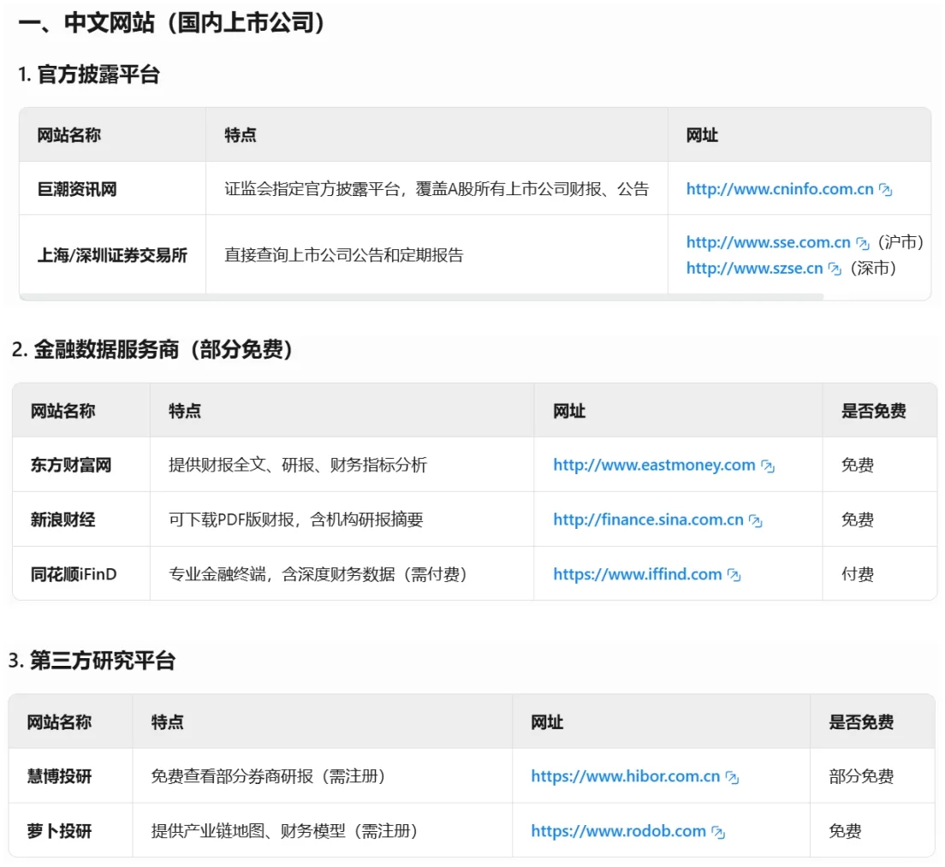Open the eastmoney.com link
The height and width of the screenshot is (867, 945).
[654, 465]
